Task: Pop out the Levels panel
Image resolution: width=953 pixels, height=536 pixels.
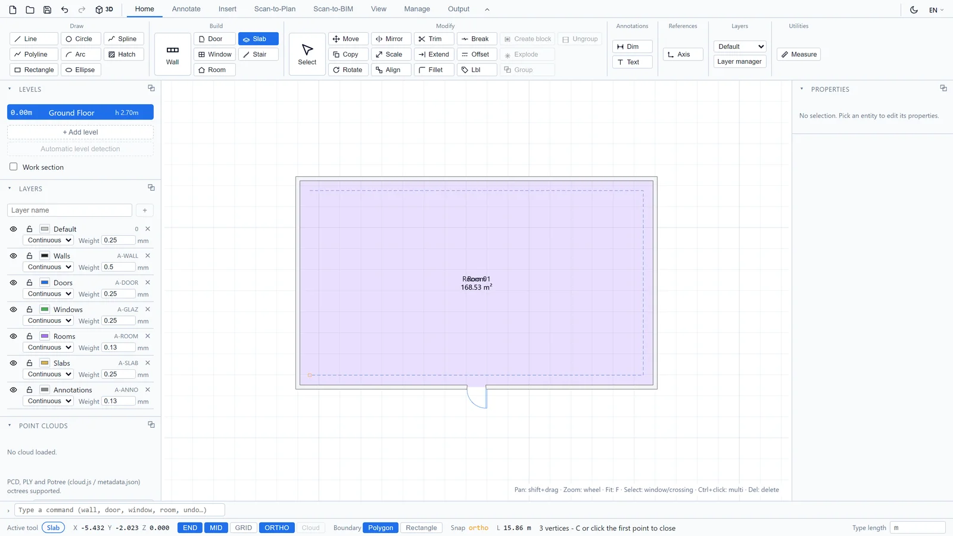Action: coord(151,88)
